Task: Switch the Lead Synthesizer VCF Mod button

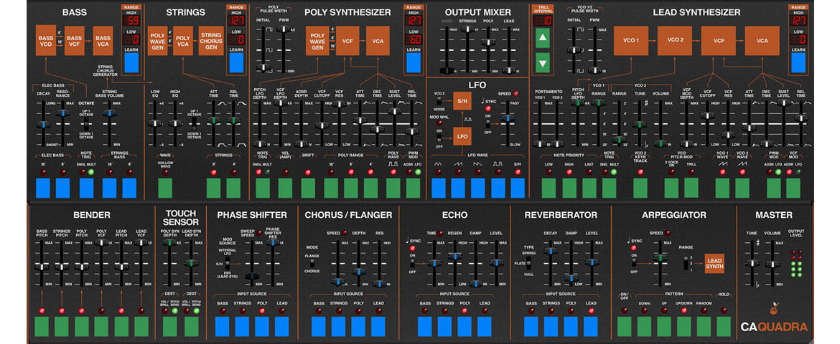Action: 793,188
